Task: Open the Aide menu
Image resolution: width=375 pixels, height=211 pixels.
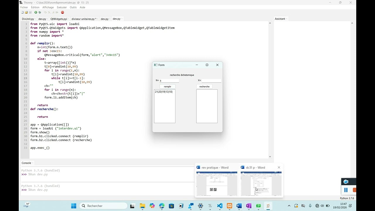Action: pos(82,7)
